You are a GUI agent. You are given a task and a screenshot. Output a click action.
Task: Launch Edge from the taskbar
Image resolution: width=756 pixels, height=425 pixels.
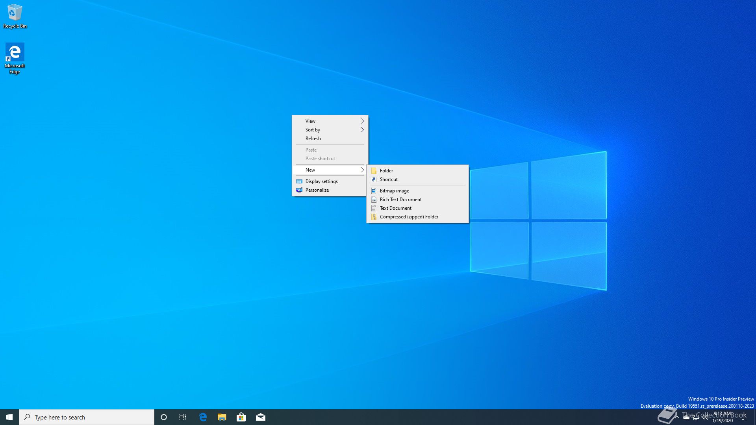click(203, 417)
